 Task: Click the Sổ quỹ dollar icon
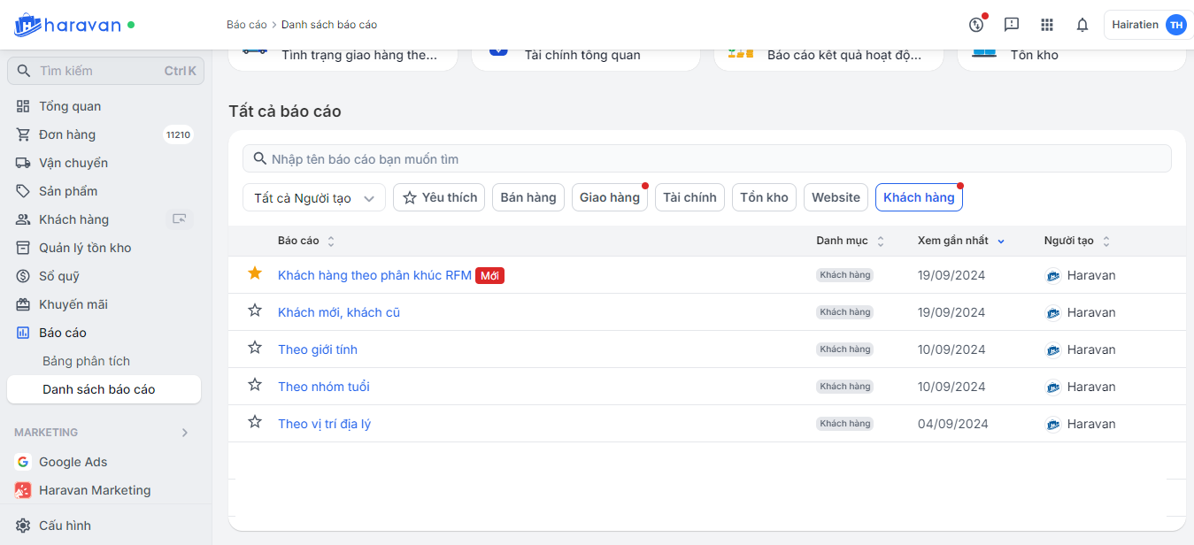(x=23, y=276)
